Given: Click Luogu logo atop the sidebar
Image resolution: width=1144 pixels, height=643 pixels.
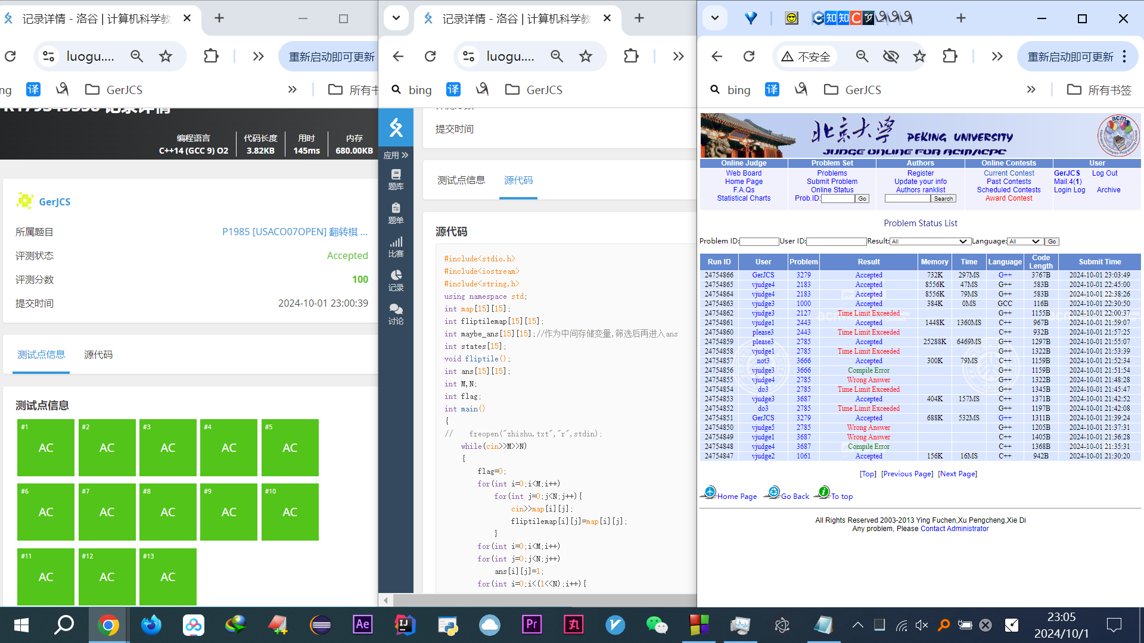Looking at the screenshot, I should point(396,127).
